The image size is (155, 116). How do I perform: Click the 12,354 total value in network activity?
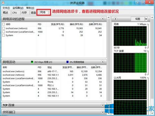point(99,71)
